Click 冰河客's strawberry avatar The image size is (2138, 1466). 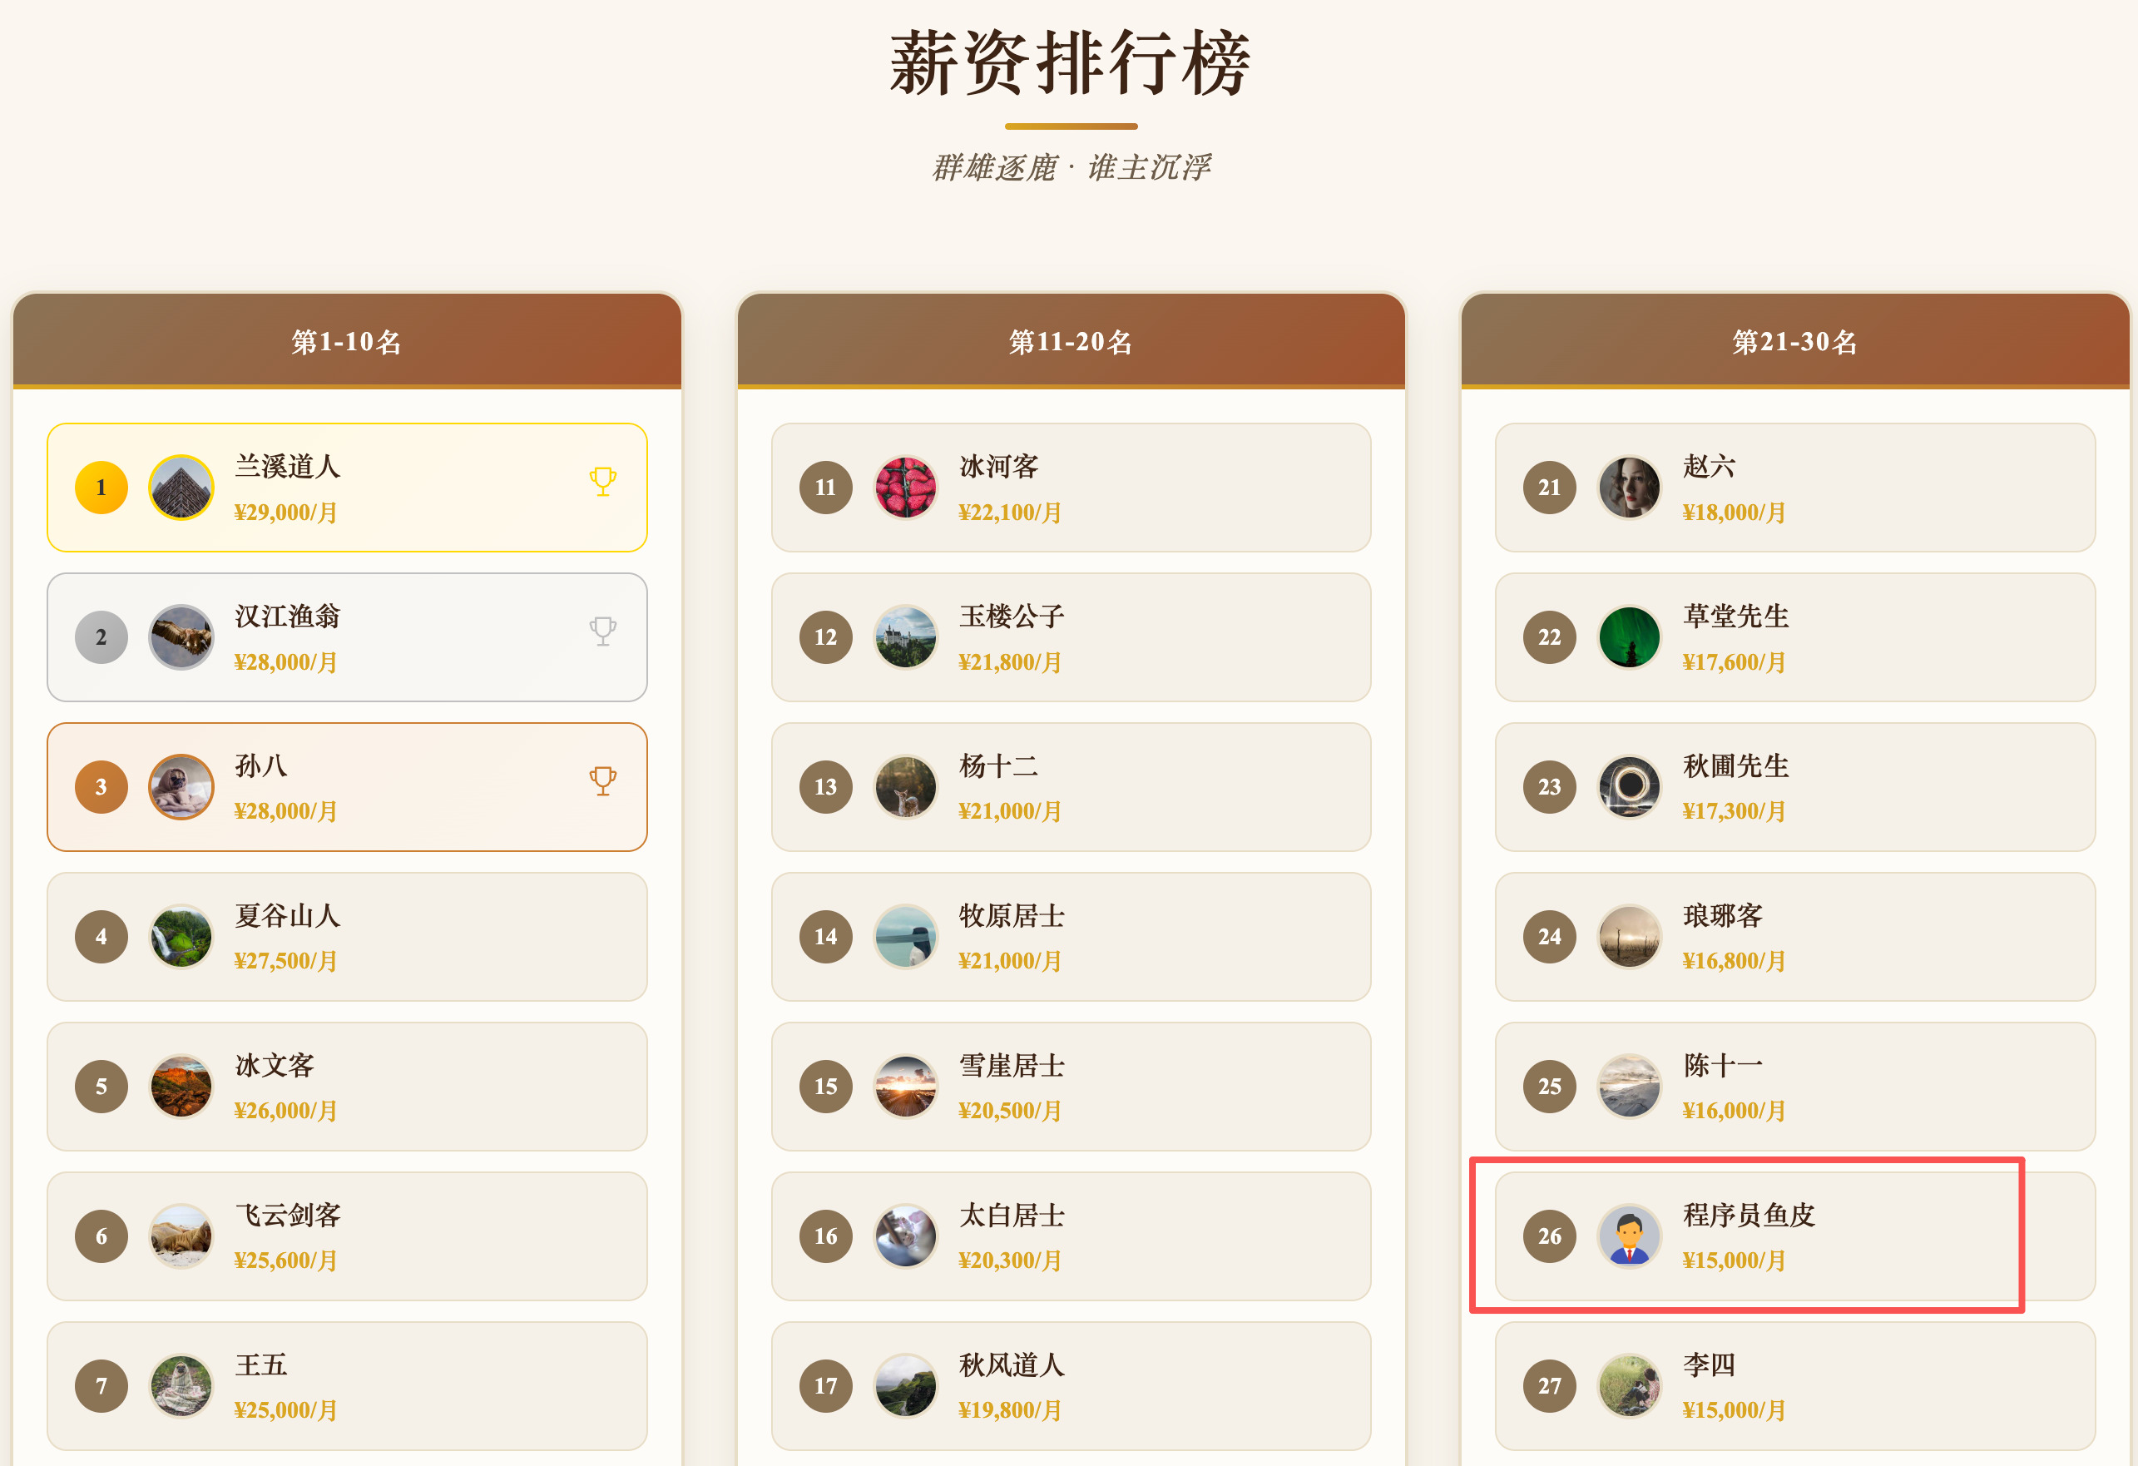(905, 488)
